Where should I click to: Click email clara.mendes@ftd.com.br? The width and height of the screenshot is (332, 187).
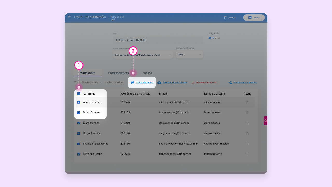174,123
